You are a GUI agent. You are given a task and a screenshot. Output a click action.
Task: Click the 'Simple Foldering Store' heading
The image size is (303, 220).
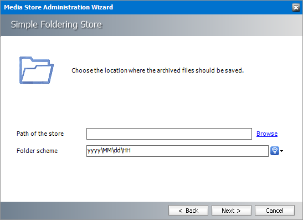[57, 24]
